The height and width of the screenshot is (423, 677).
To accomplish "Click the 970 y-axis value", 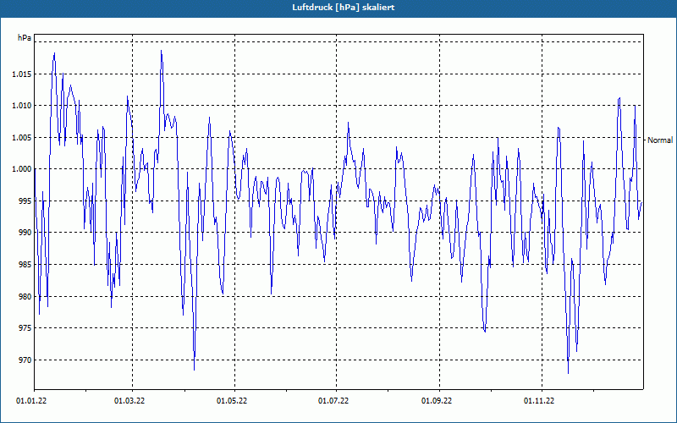I will pyautogui.click(x=25, y=360).
